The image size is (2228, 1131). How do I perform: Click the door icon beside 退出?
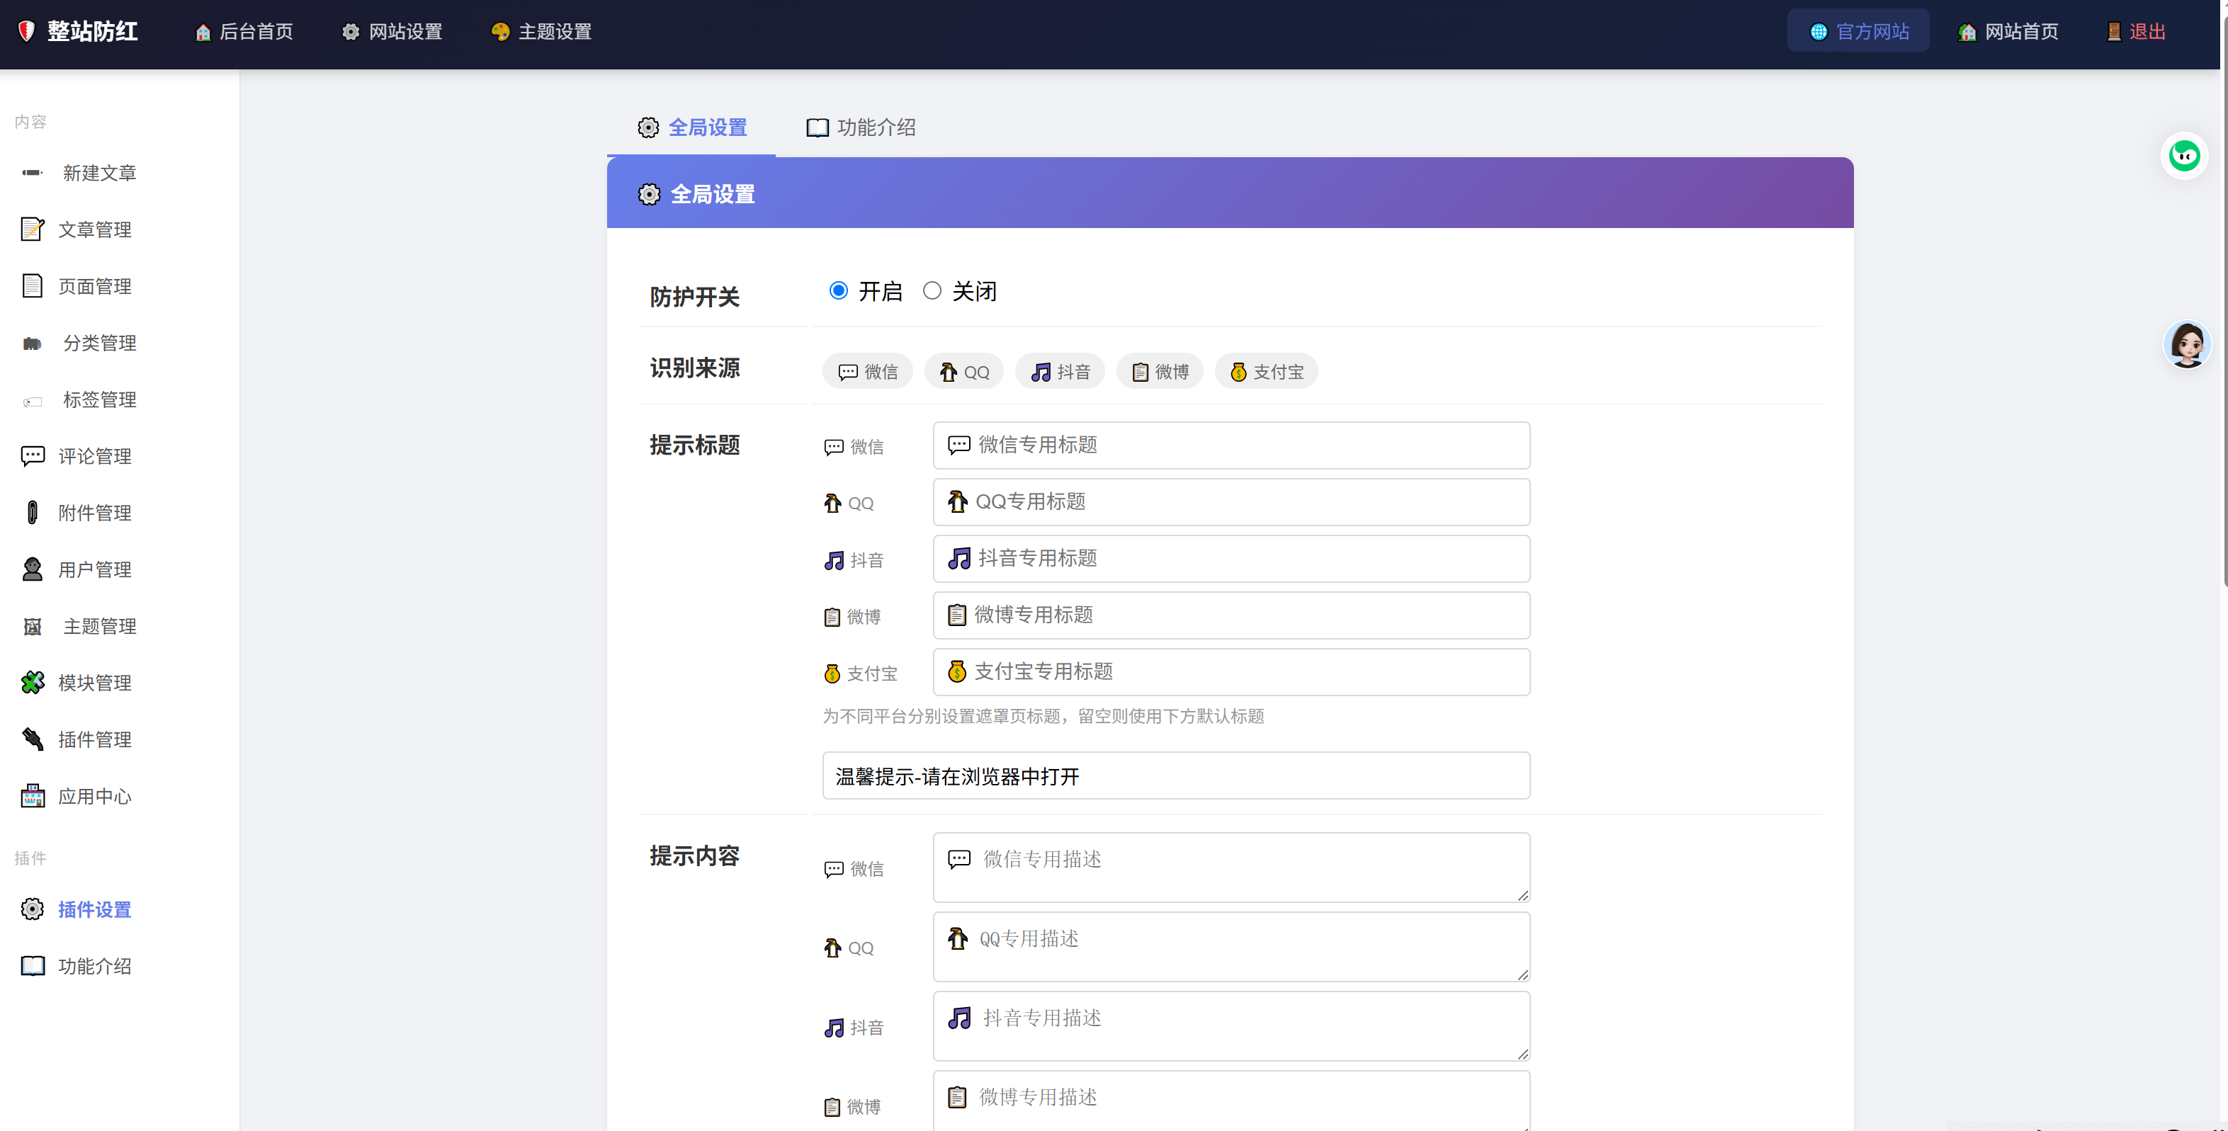click(2114, 32)
